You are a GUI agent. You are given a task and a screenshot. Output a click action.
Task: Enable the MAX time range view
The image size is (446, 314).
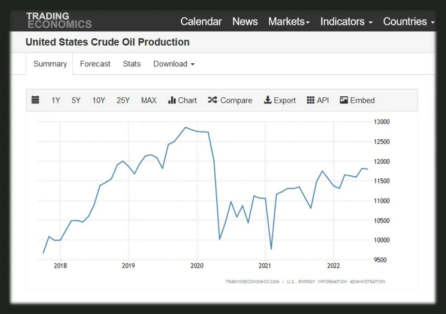(149, 100)
